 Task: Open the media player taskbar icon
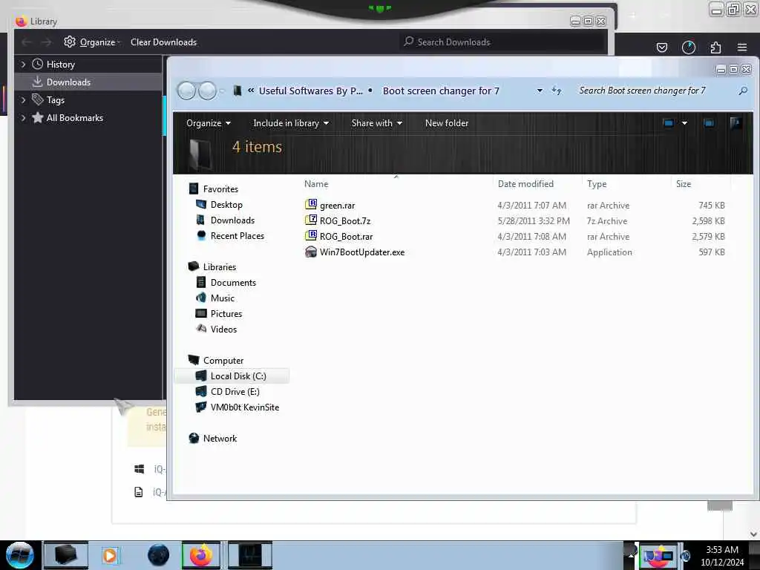(x=110, y=555)
